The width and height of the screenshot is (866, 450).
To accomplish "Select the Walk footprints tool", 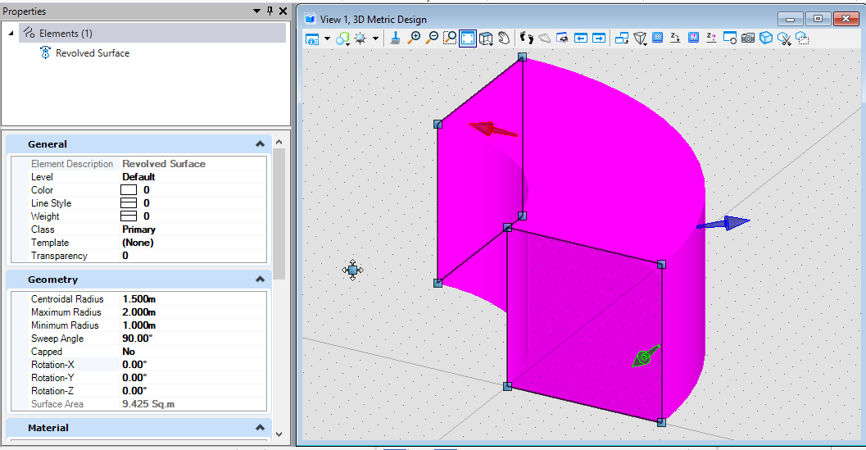I will pyautogui.click(x=526, y=39).
